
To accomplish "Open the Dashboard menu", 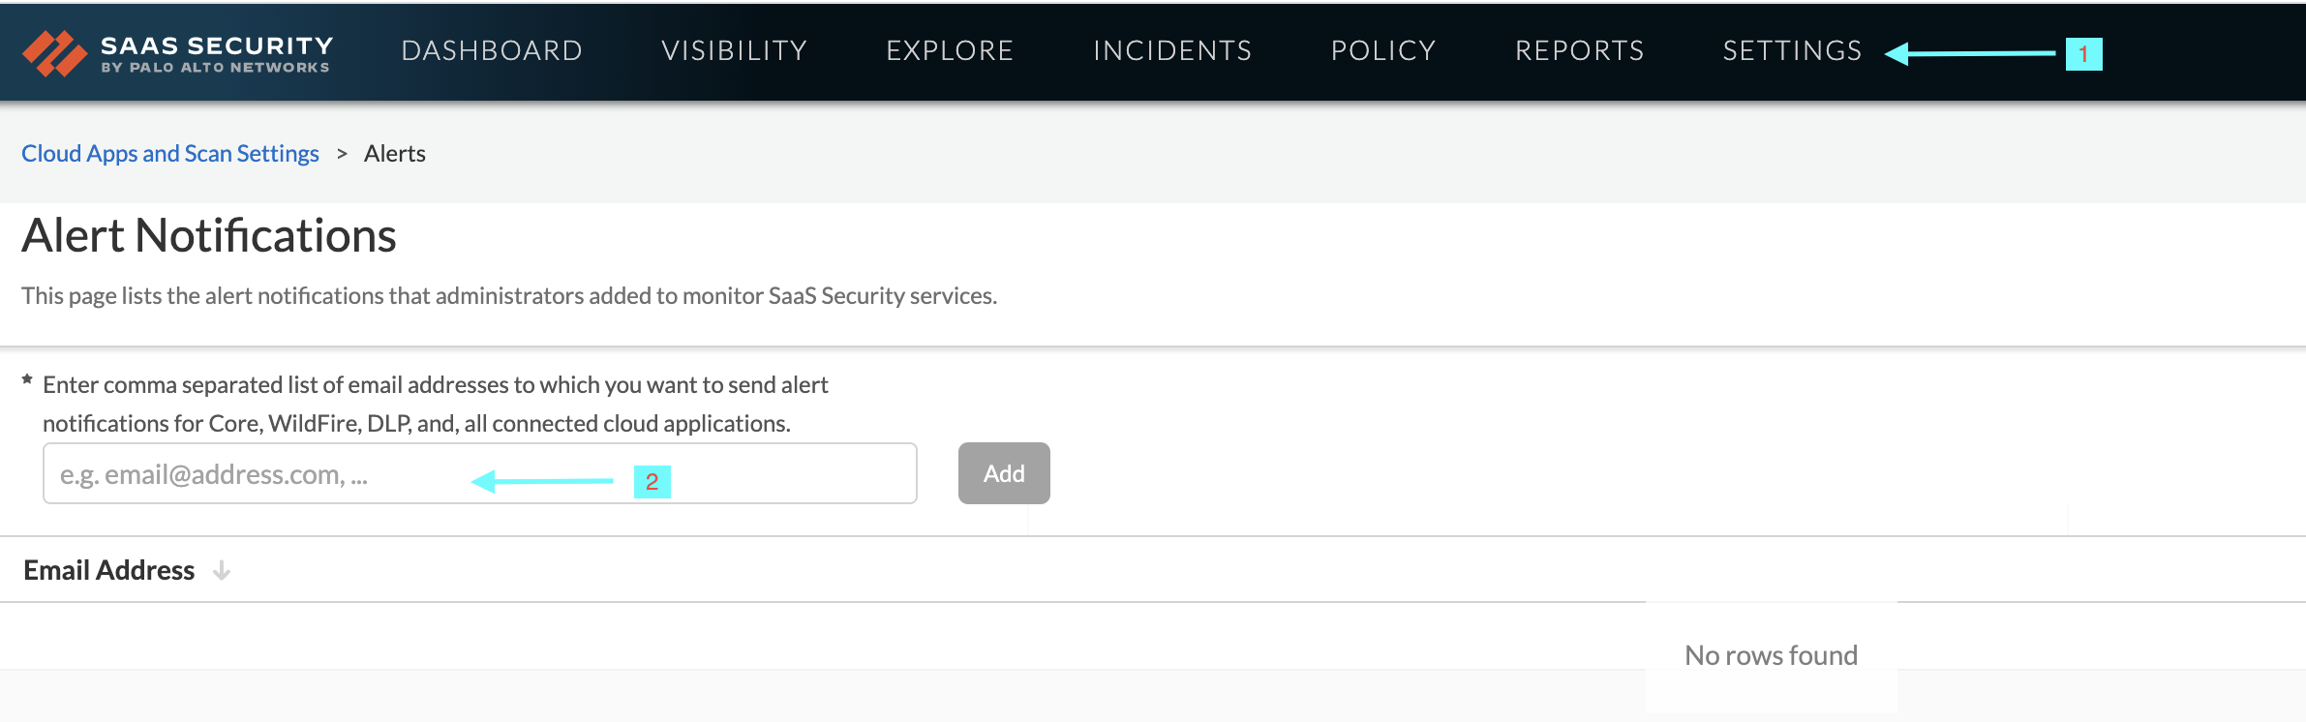I will pos(492,51).
